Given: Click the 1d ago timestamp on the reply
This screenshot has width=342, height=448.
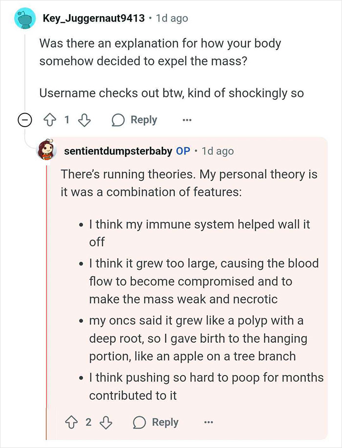Looking at the screenshot, I should tap(218, 151).
